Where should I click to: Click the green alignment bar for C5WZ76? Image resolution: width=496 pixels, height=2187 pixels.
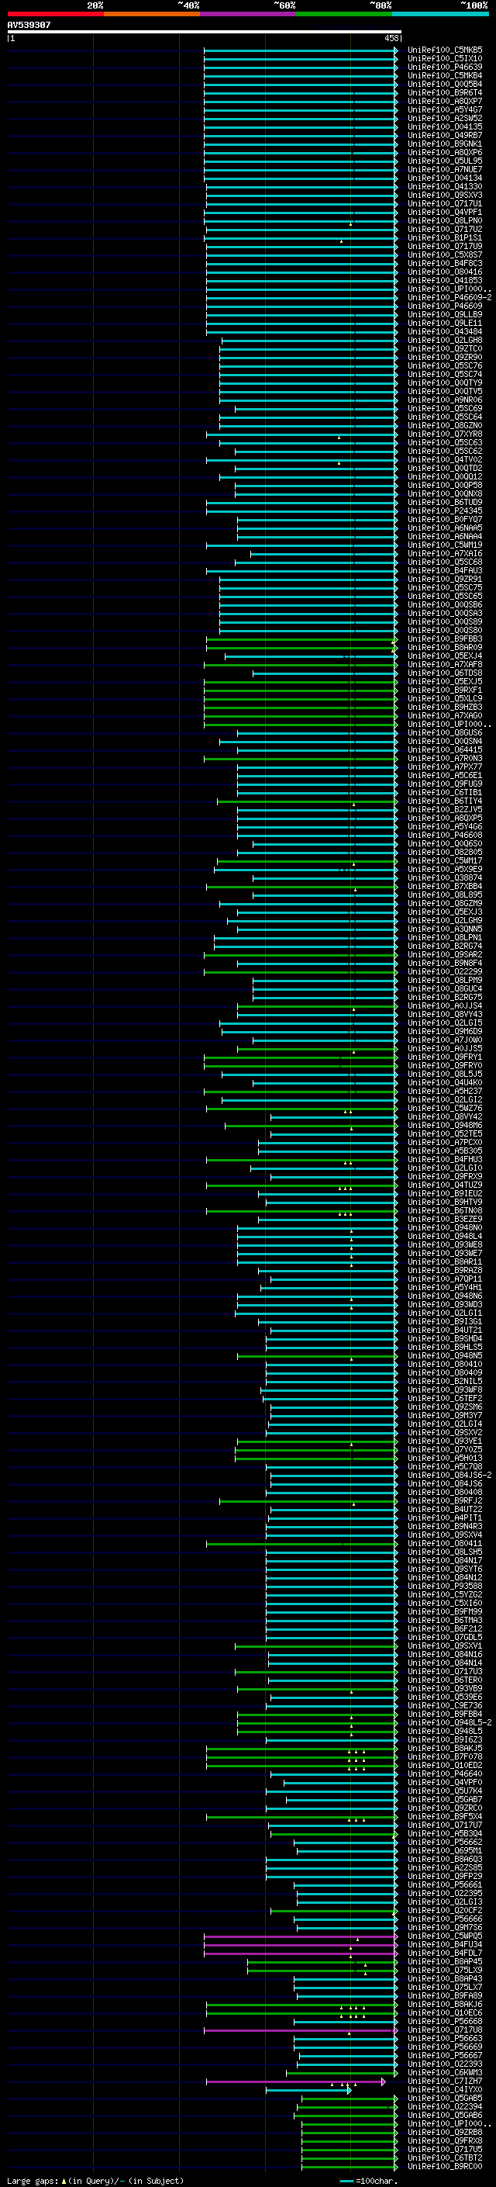[x=301, y=1108]
